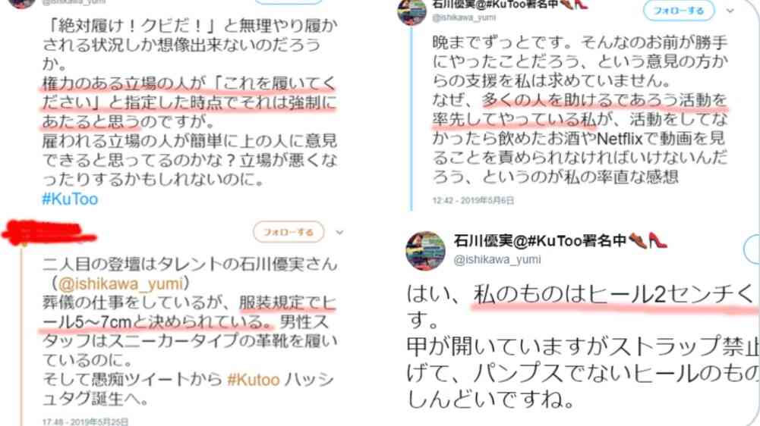Click the cut-off follow button at the right edge
This screenshot has width=760, height=426.
(x=752, y=249)
